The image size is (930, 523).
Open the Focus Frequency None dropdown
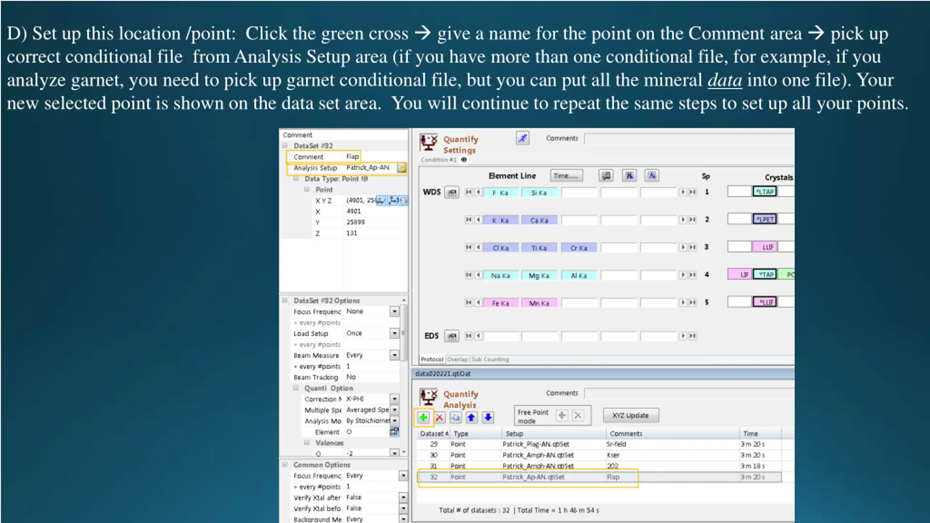click(394, 312)
